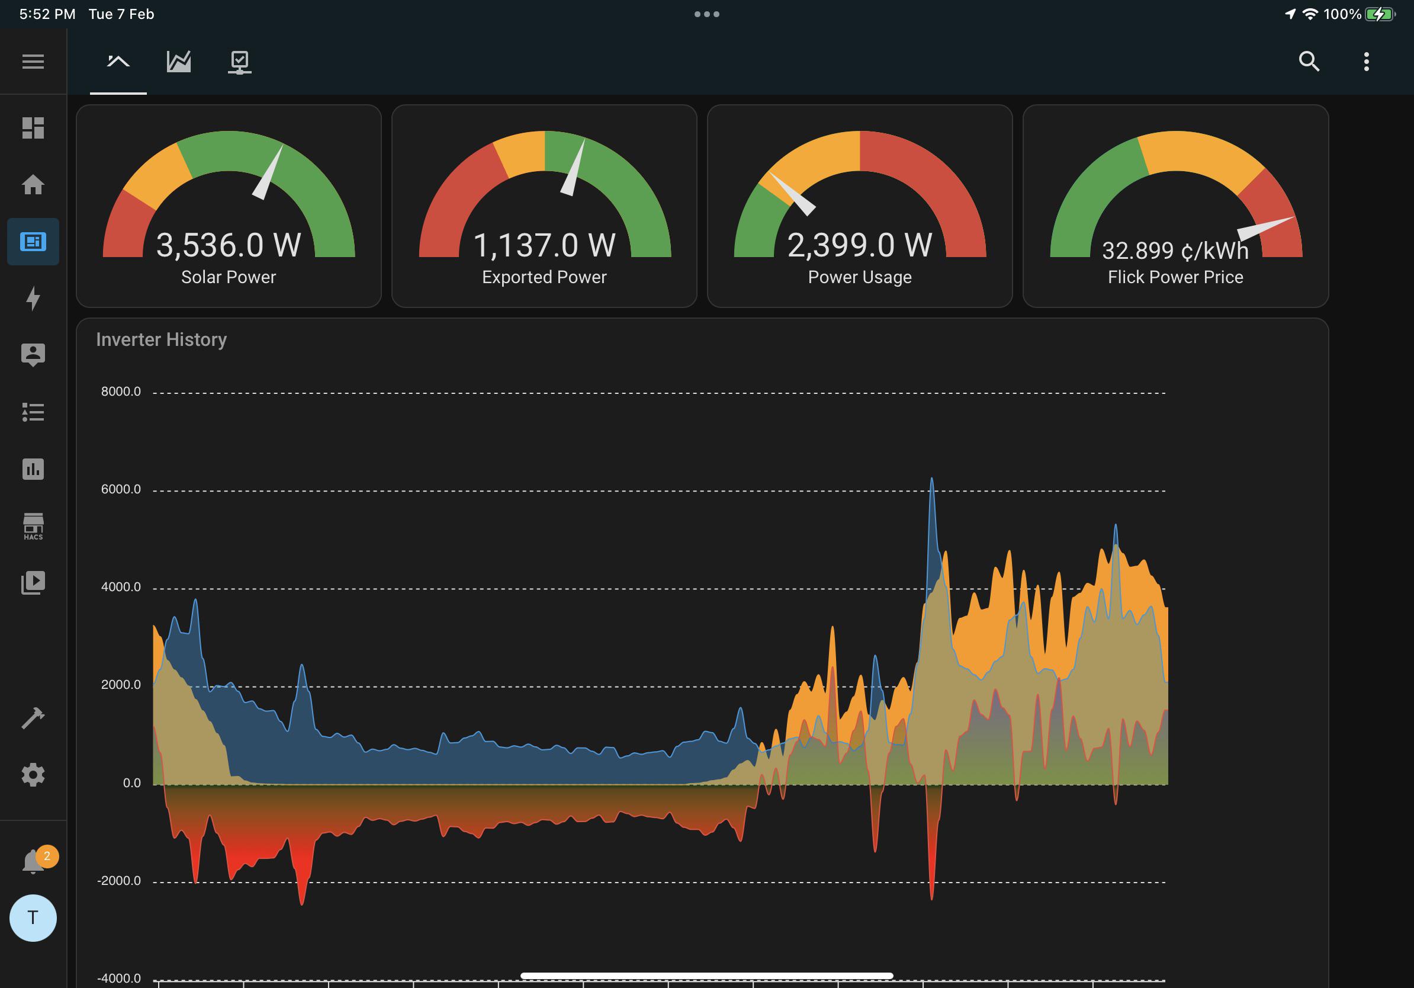
Task: Open the search icon in the toolbar
Action: (1309, 62)
